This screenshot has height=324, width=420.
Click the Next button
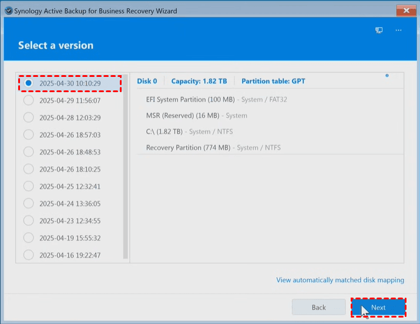click(378, 308)
